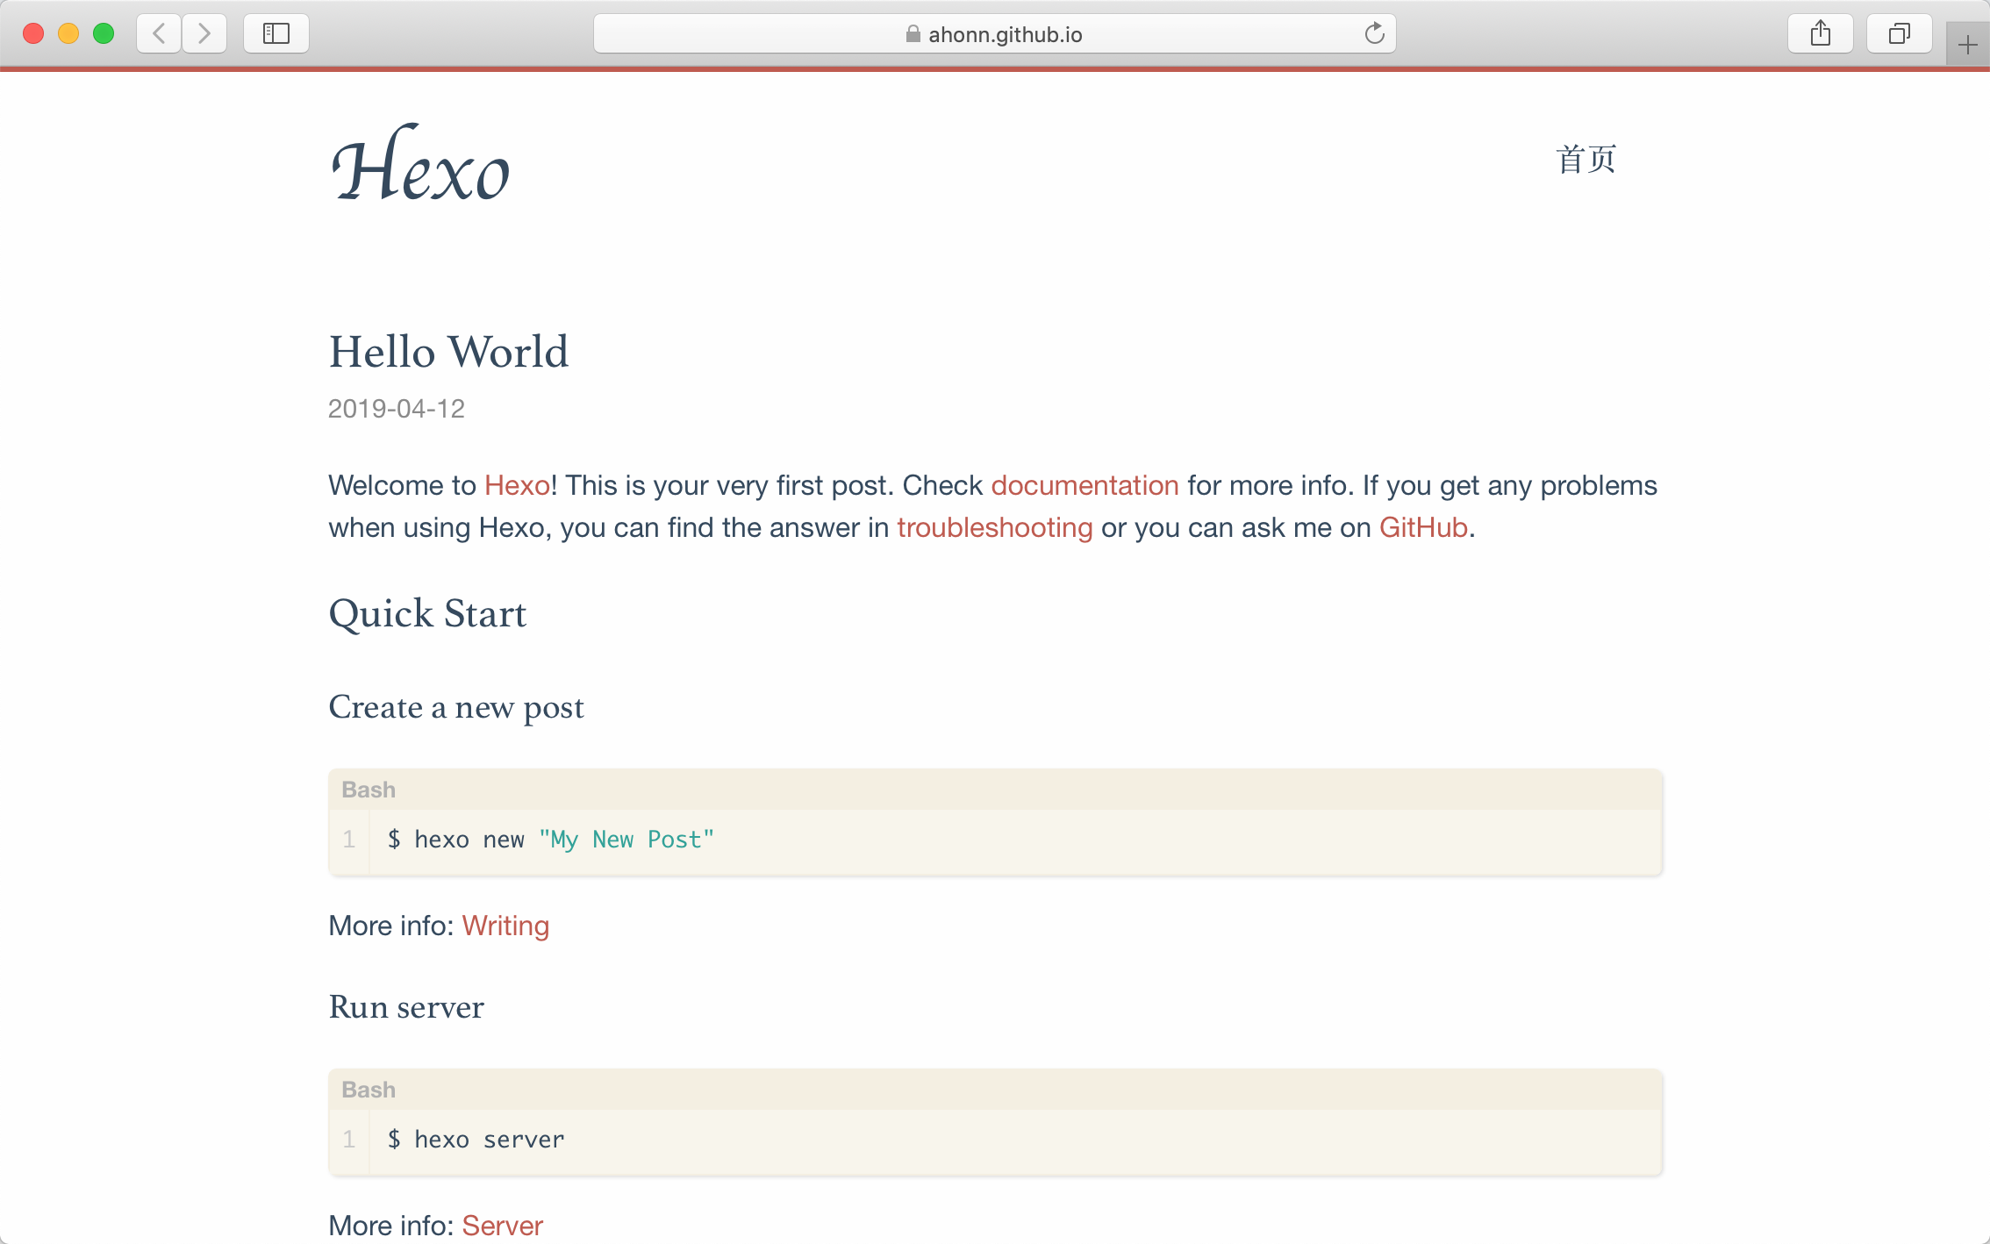Open the Writing more info link
The image size is (1990, 1244).
tap(505, 926)
